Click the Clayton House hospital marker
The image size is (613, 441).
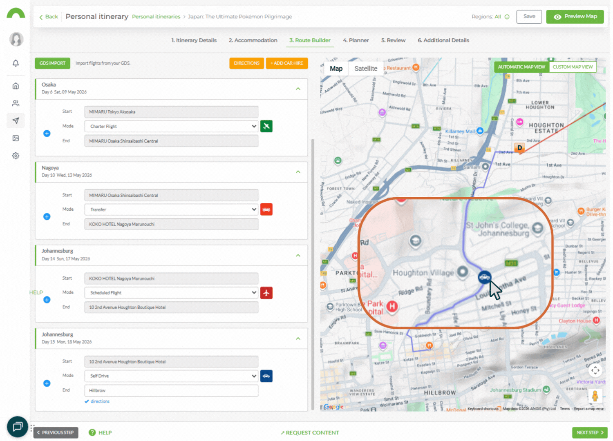point(596,320)
